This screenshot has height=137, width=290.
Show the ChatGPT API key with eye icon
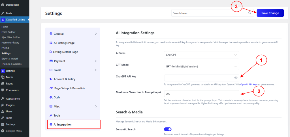236,78
